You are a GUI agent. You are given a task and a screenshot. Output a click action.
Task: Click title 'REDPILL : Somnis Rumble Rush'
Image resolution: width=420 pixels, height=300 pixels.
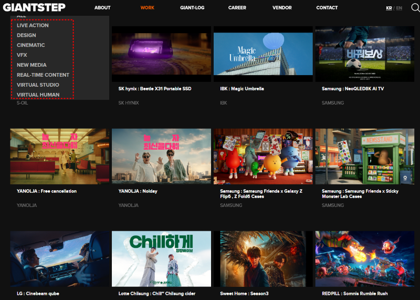[x=355, y=294]
